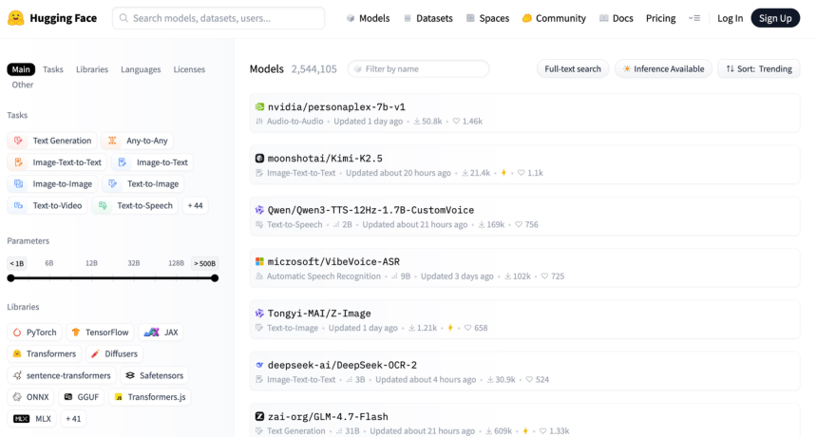This screenshot has width=817, height=437.
Task: Click the ONNX library icon
Action: pos(17,397)
